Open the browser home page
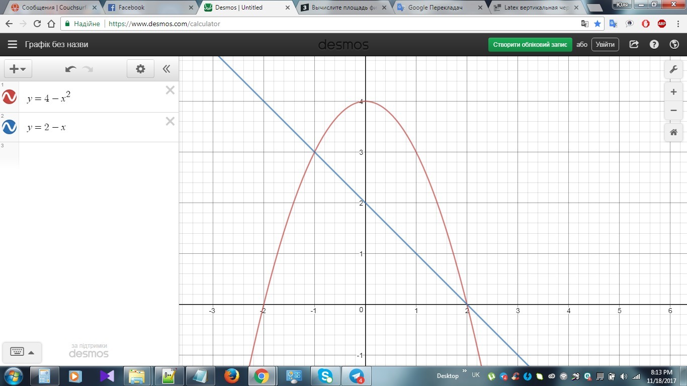The width and height of the screenshot is (687, 386). 51,24
